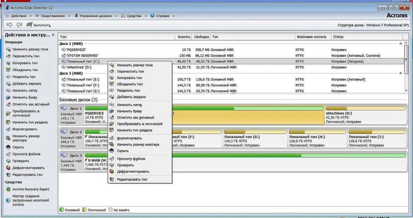The width and height of the screenshot is (413, 218).
Task: Choose Разделить том in the context menu
Action: (129, 91)
